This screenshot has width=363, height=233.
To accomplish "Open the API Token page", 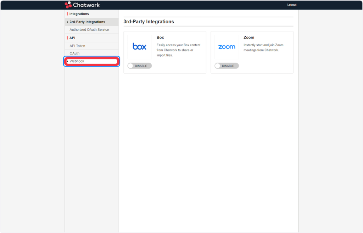I will pos(77,46).
